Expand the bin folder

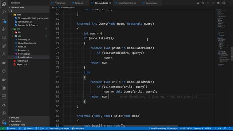click(29, 32)
